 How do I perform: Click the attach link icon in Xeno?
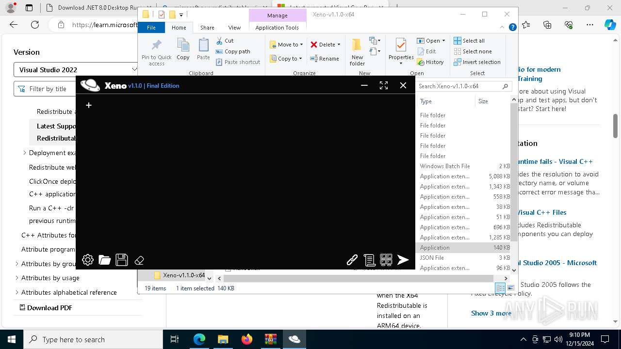coord(352,260)
